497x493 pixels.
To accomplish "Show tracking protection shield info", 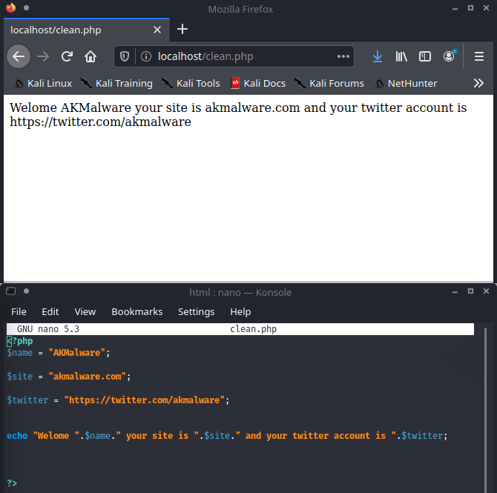I will [x=125, y=56].
